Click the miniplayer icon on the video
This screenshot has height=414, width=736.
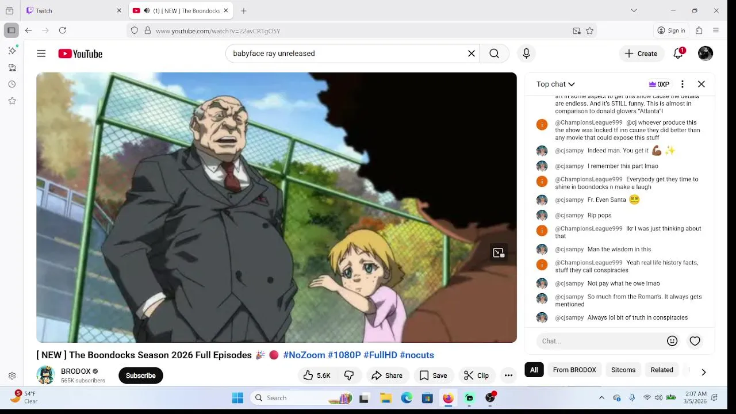(499, 252)
